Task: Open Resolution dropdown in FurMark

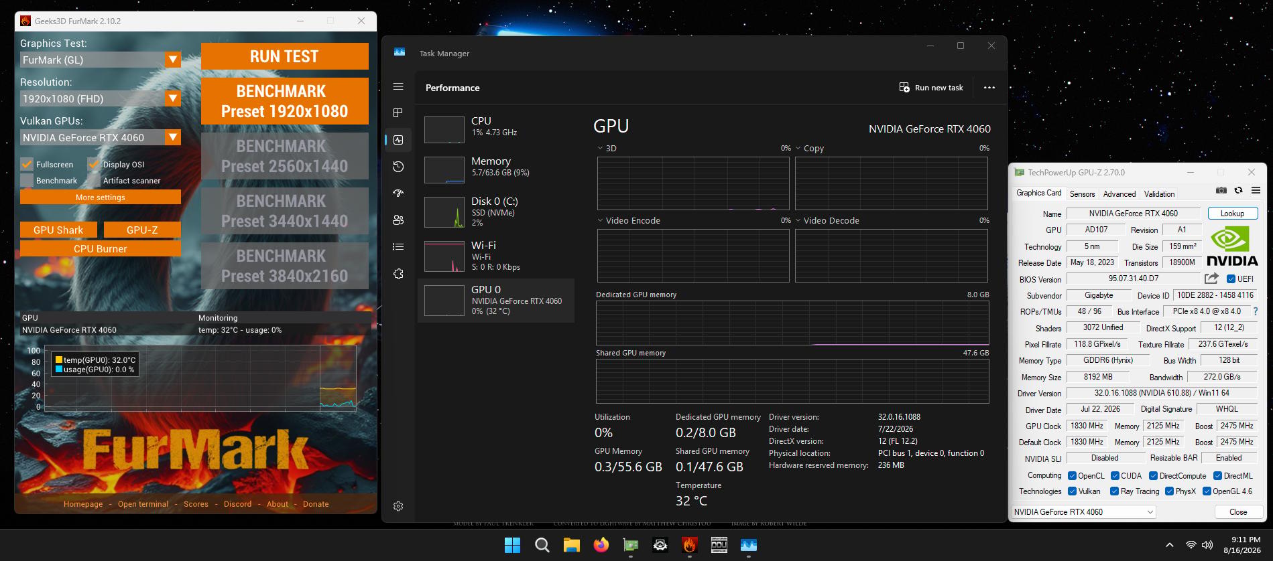Action: (173, 98)
